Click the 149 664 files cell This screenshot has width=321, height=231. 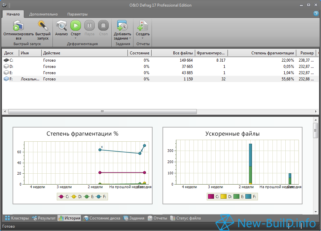pyautogui.click(x=186, y=60)
